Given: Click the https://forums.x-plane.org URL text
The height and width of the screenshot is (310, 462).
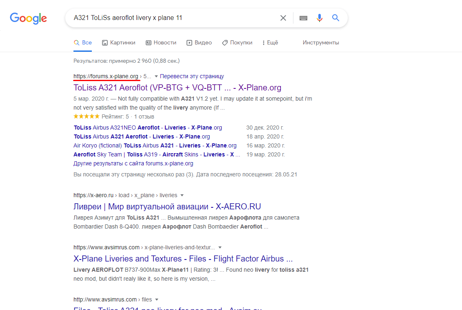Looking at the screenshot, I should point(106,76).
